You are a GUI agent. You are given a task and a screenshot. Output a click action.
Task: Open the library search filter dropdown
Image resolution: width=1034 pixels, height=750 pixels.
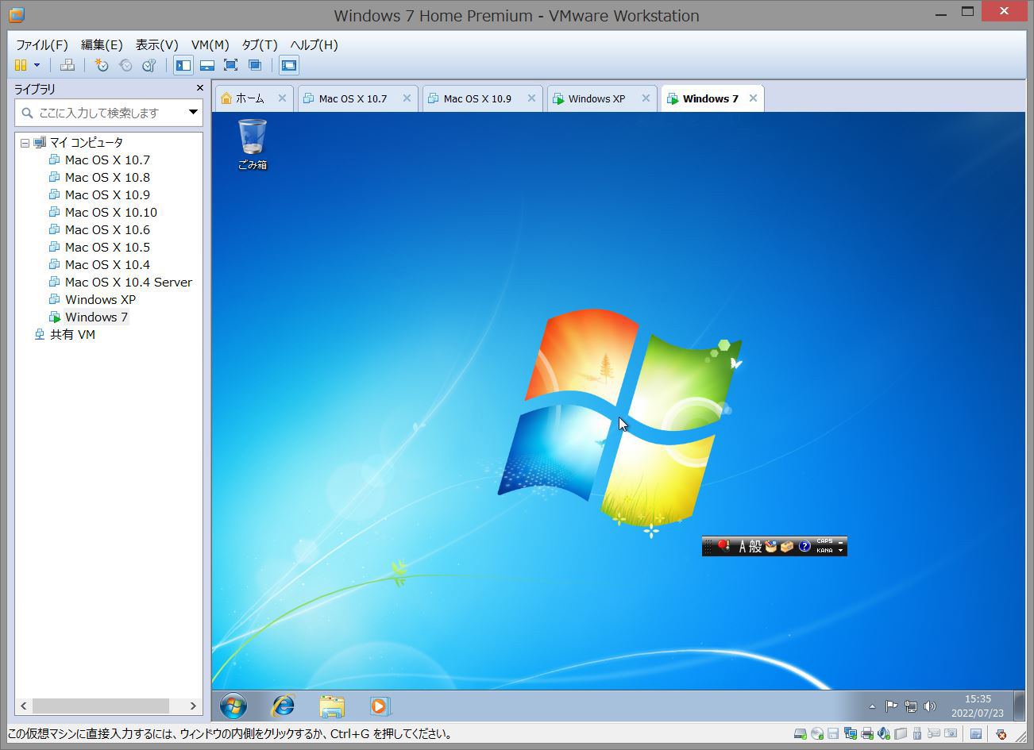[193, 113]
